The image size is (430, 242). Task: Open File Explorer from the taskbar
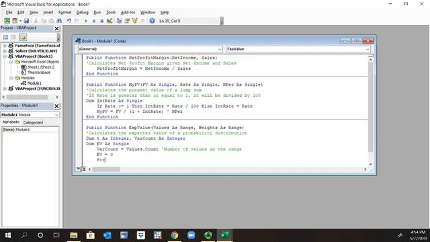[x=73, y=235]
